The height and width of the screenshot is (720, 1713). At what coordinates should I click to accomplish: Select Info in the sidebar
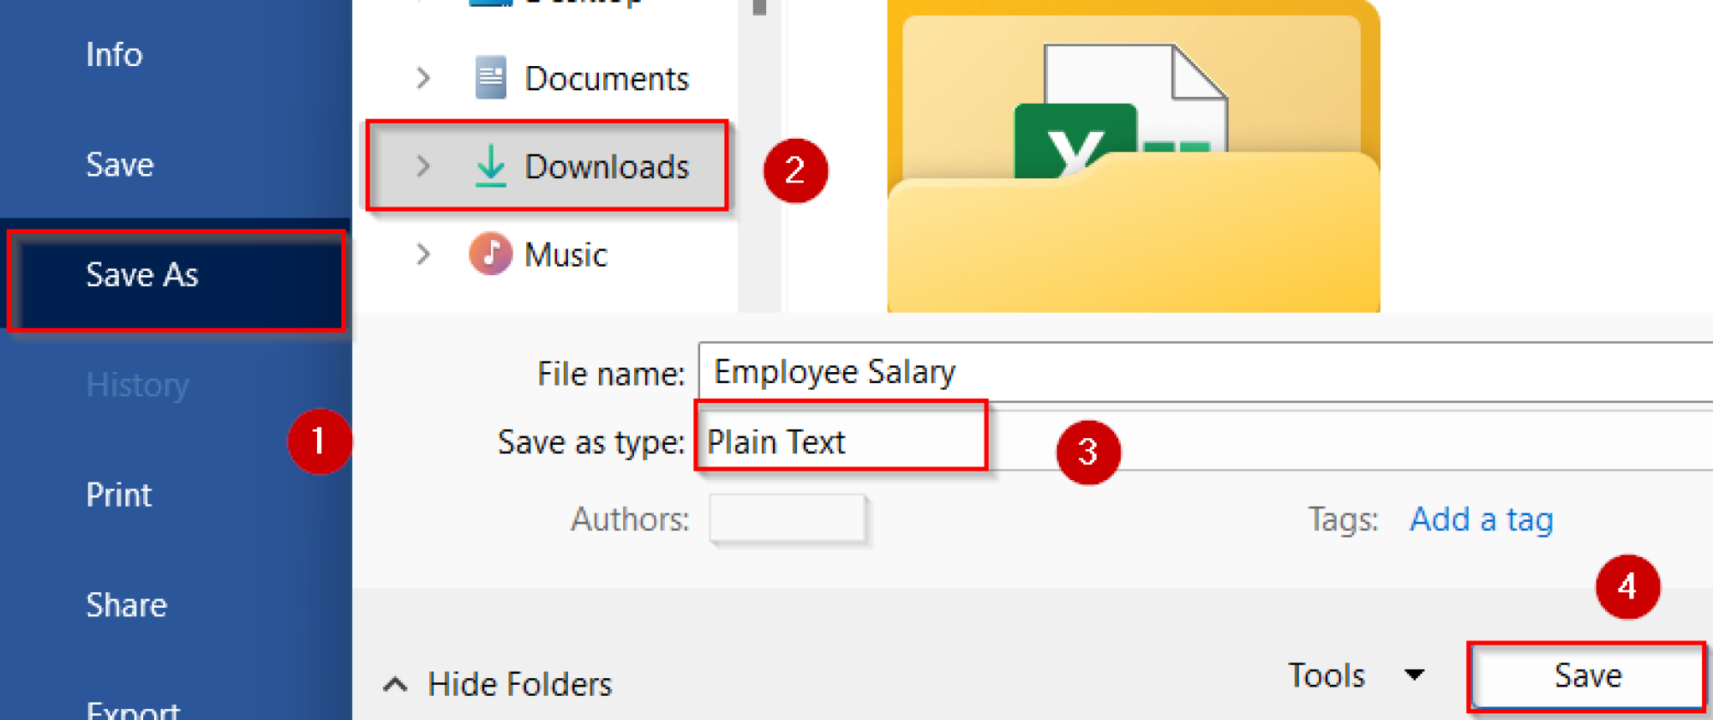click(114, 54)
